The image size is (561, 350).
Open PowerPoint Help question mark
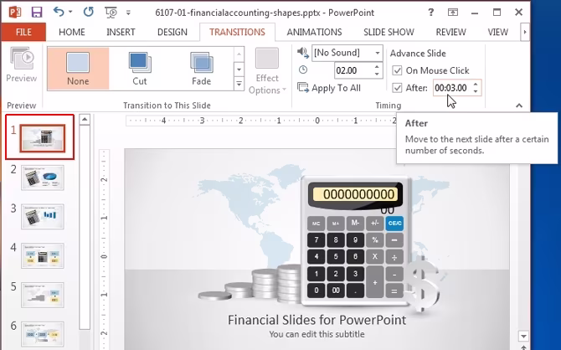(x=431, y=13)
